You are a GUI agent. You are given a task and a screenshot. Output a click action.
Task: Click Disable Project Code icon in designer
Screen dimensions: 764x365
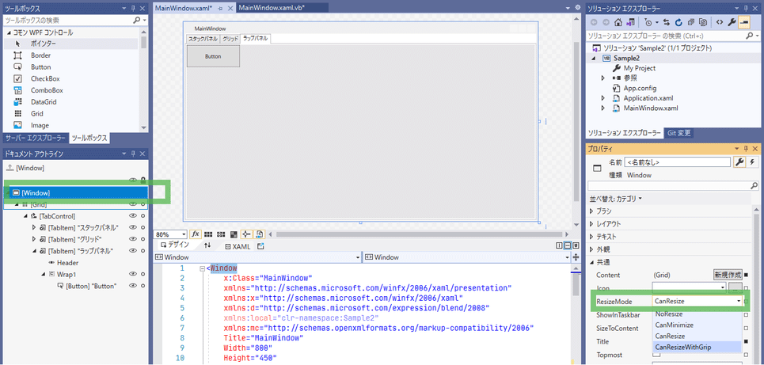pos(259,234)
